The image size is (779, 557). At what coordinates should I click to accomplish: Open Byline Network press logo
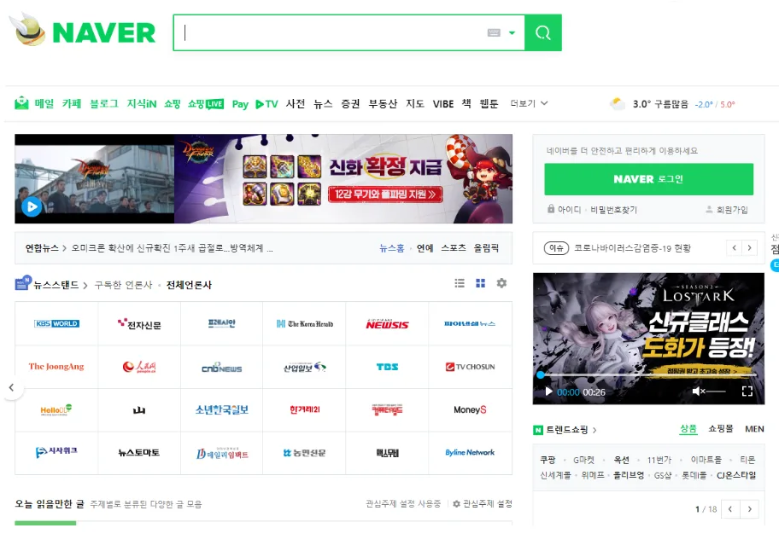coord(470,453)
